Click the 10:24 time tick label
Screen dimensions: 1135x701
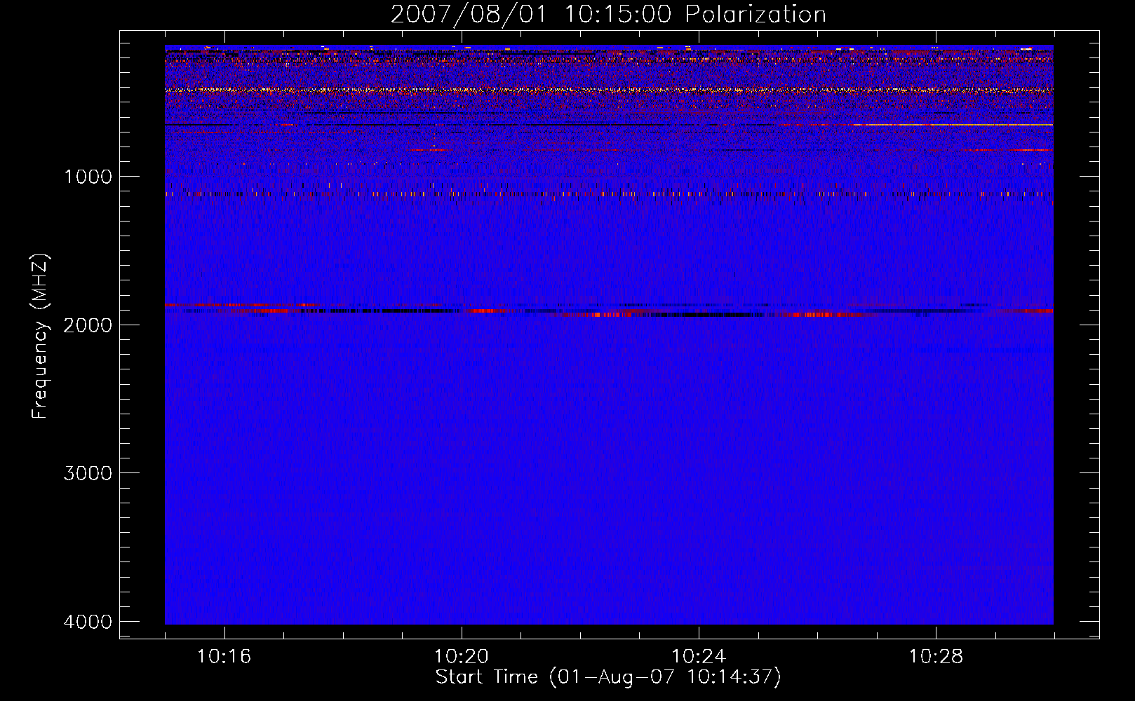(x=699, y=656)
